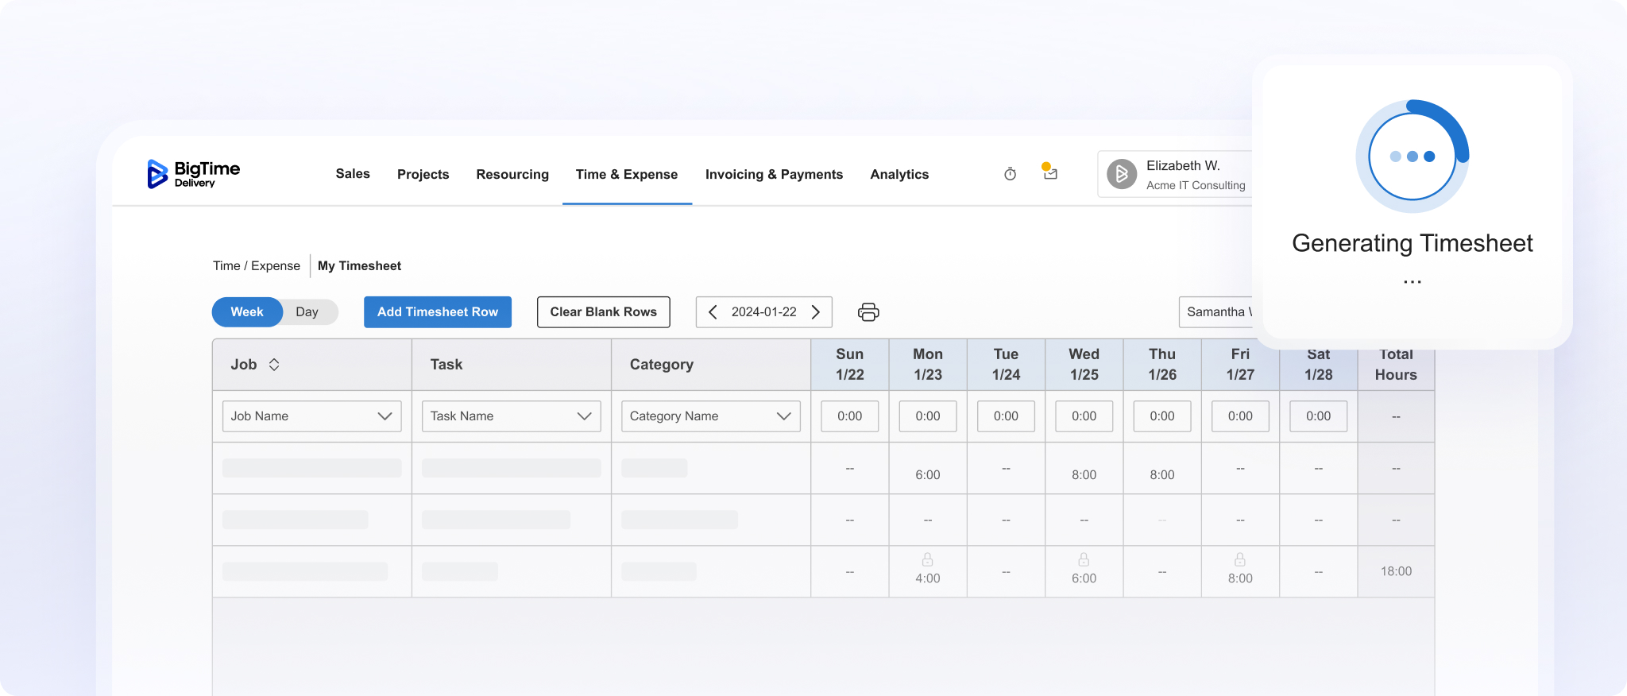Screen dimensions: 1627x696
Task: Open the inbox notifications icon
Action: click(1049, 172)
